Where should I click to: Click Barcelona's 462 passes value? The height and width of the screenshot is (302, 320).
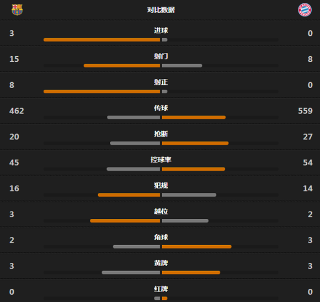[x=17, y=111]
